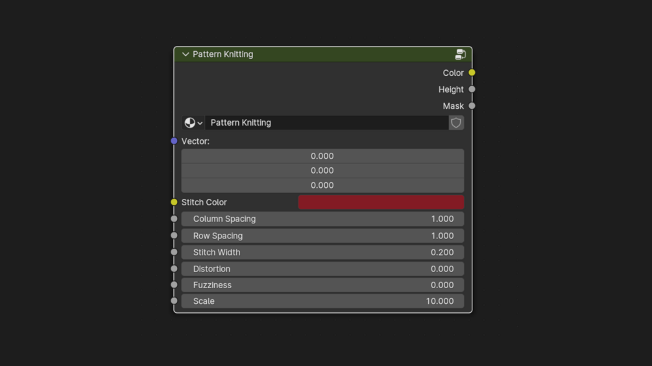The image size is (652, 366).
Task: Click the Fuzziness value field
Action: (x=322, y=285)
